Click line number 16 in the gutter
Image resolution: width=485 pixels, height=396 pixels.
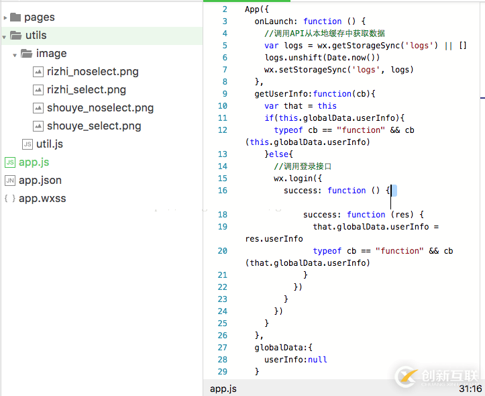(223, 191)
